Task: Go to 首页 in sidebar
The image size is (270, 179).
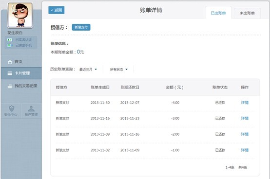Action: (x=21, y=62)
